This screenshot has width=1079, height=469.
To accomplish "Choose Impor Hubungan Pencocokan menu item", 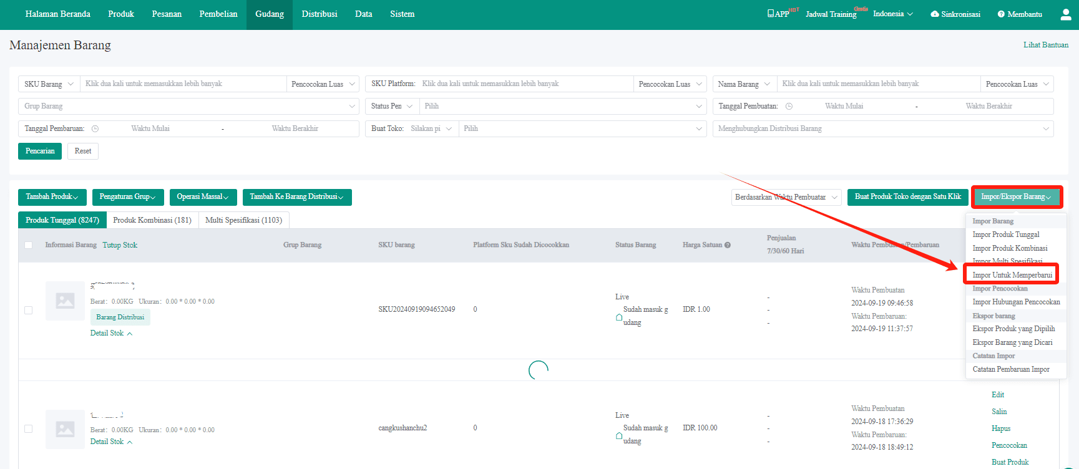I will point(1016,302).
